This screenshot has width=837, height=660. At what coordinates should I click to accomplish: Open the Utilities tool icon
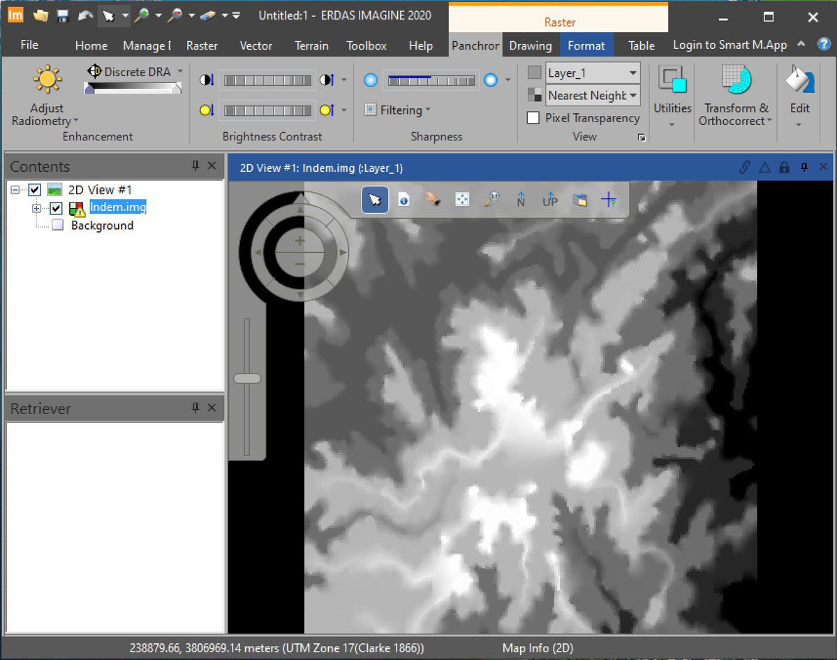click(672, 82)
